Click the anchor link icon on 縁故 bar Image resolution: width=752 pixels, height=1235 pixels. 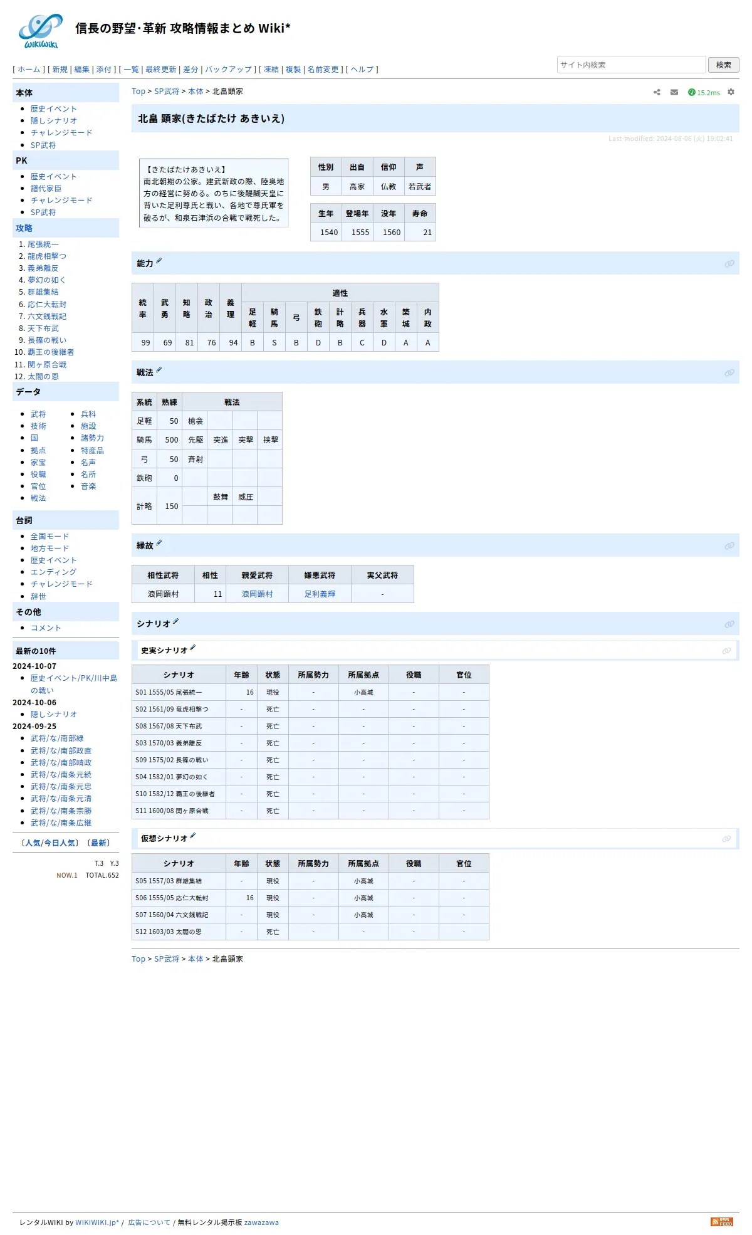729,546
